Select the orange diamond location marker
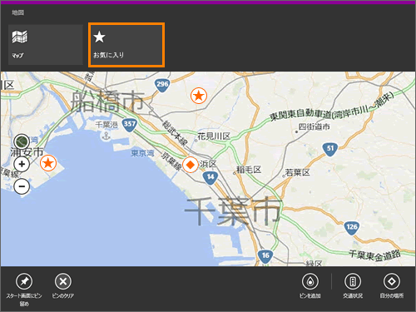Image resolution: width=416 pixels, height=312 pixels. [191, 165]
